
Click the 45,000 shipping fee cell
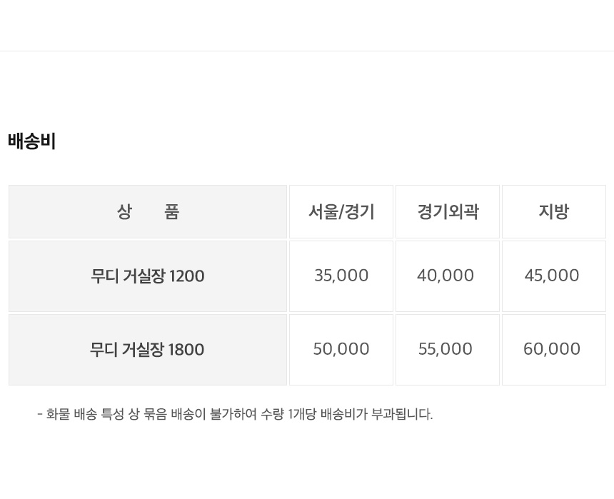click(x=552, y=276)
